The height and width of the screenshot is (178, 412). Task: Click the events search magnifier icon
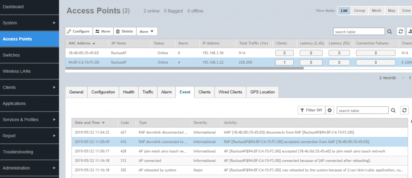393,110
